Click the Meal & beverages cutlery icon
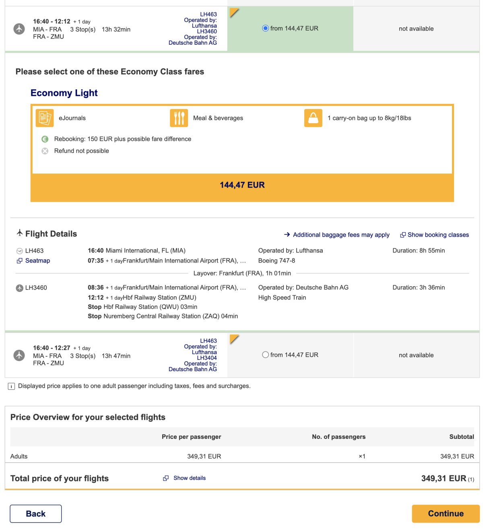 click(x=179, y=118)
